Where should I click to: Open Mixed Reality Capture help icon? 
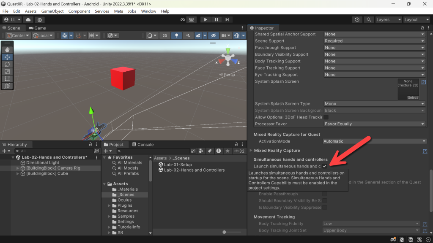[x=425, y=151]
